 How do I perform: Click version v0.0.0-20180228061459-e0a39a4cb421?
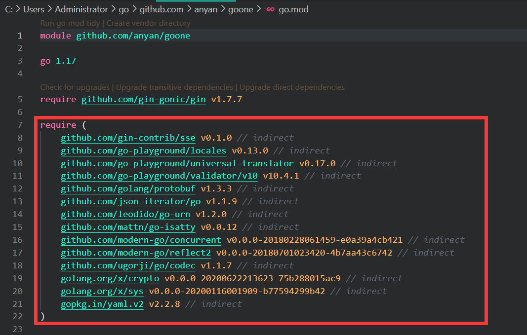coord(315,240)
